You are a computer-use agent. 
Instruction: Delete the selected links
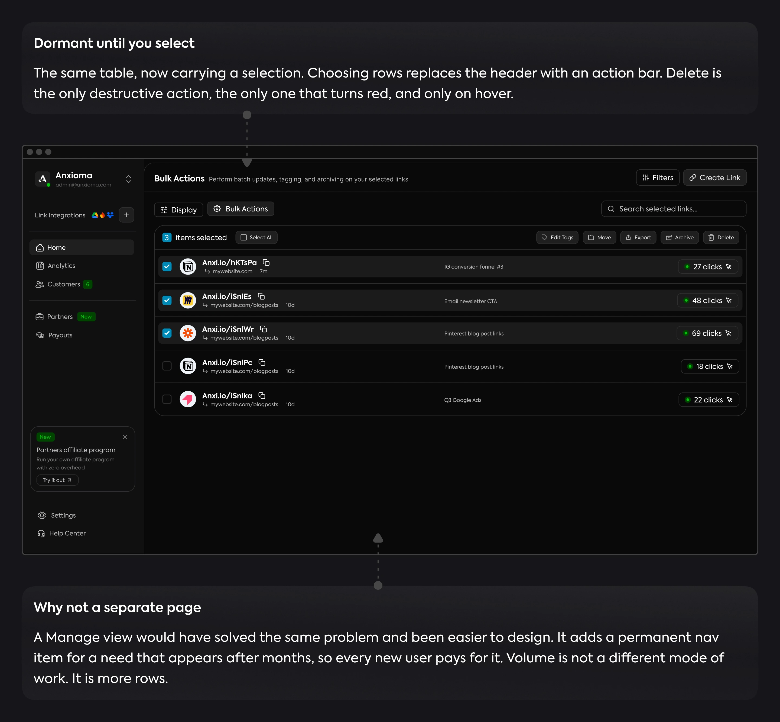pos(721,237)
